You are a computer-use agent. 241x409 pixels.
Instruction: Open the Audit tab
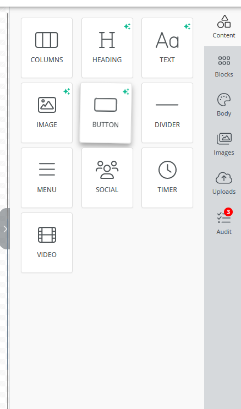click(x=224, y=223)
